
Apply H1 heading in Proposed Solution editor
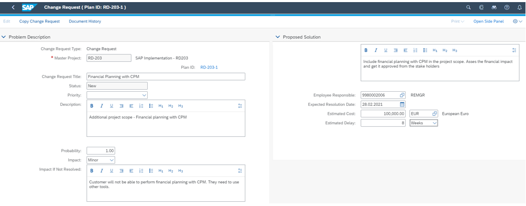435,50
